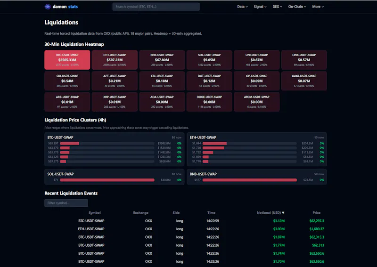This screenshot has width=377, height=267.
Task: Click the BTC-USDT-SWAP cluster panel title
Action: click(60, 138)
